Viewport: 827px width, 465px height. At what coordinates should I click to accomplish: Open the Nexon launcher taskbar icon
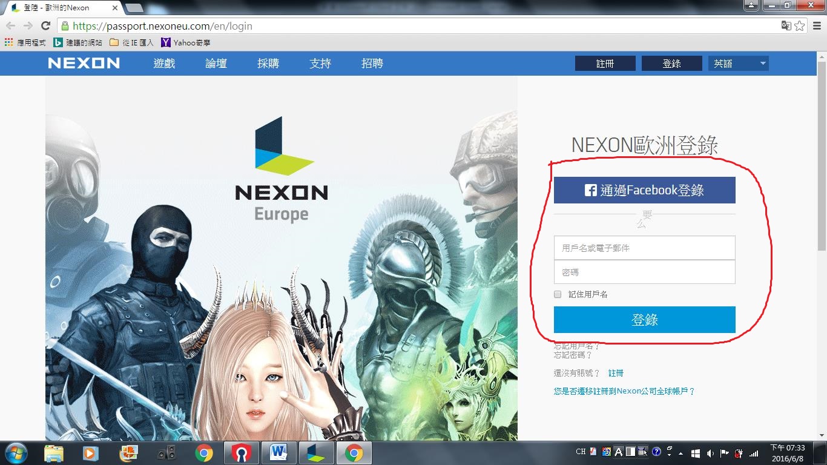317,453
